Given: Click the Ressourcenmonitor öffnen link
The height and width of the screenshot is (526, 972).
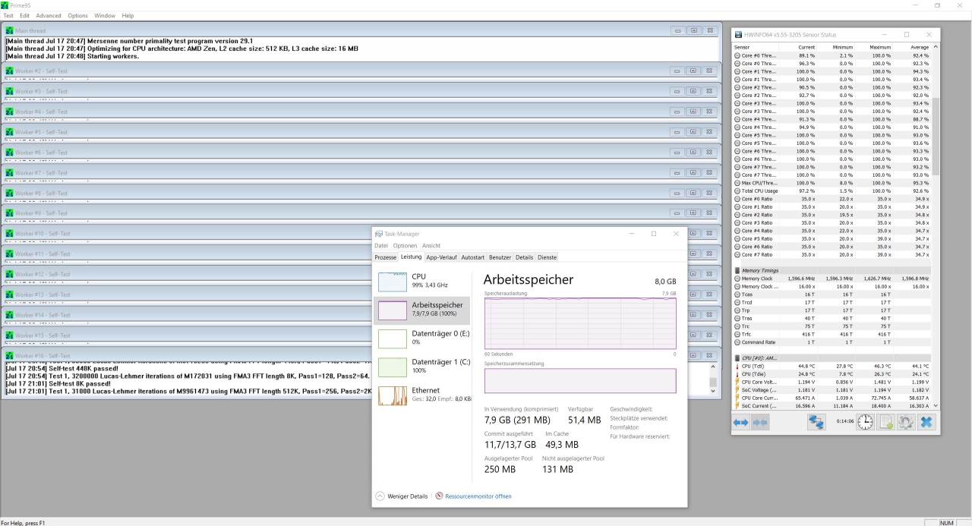Looking at the screenshot, I should point(478,496).
